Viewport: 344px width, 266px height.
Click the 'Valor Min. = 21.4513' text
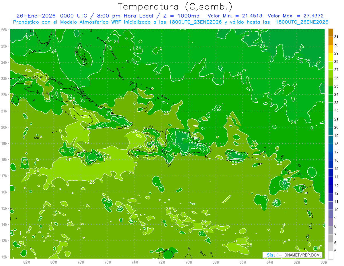[235, 16]
